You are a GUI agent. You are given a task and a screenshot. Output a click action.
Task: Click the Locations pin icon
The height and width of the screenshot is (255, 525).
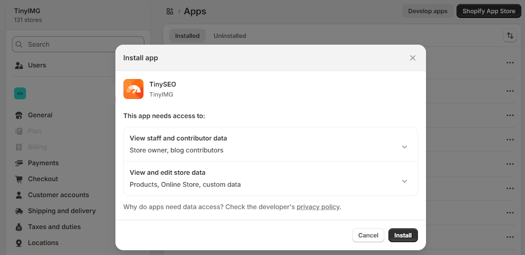pos(19,243)
